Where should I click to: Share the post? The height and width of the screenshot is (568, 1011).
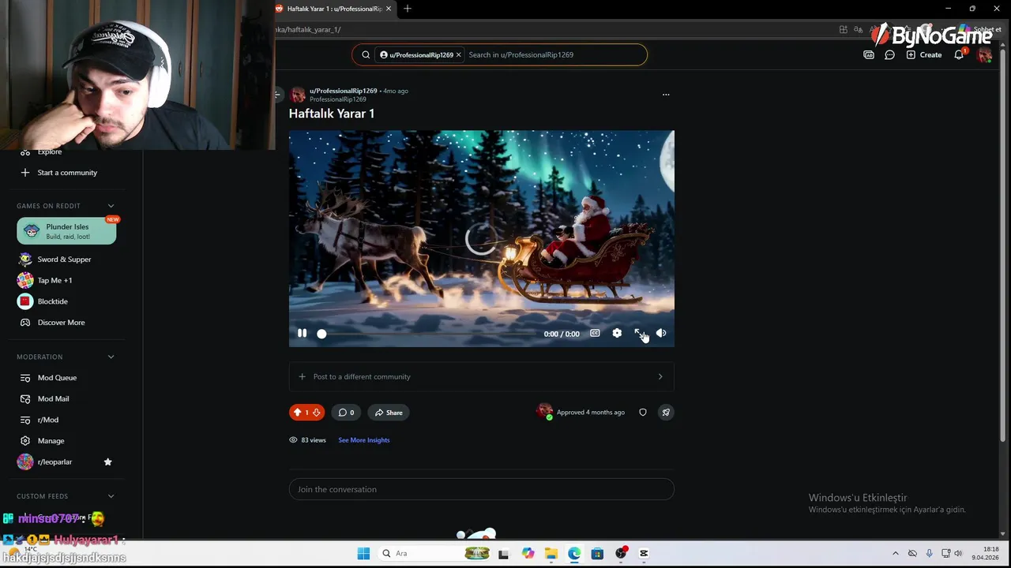(x=389, y=413)
